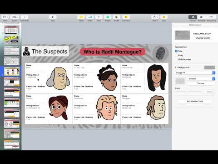Select the slide thumbnail with two clock circles
The height and width of the screenshot is (164, 218).
(x=12, y=123)
